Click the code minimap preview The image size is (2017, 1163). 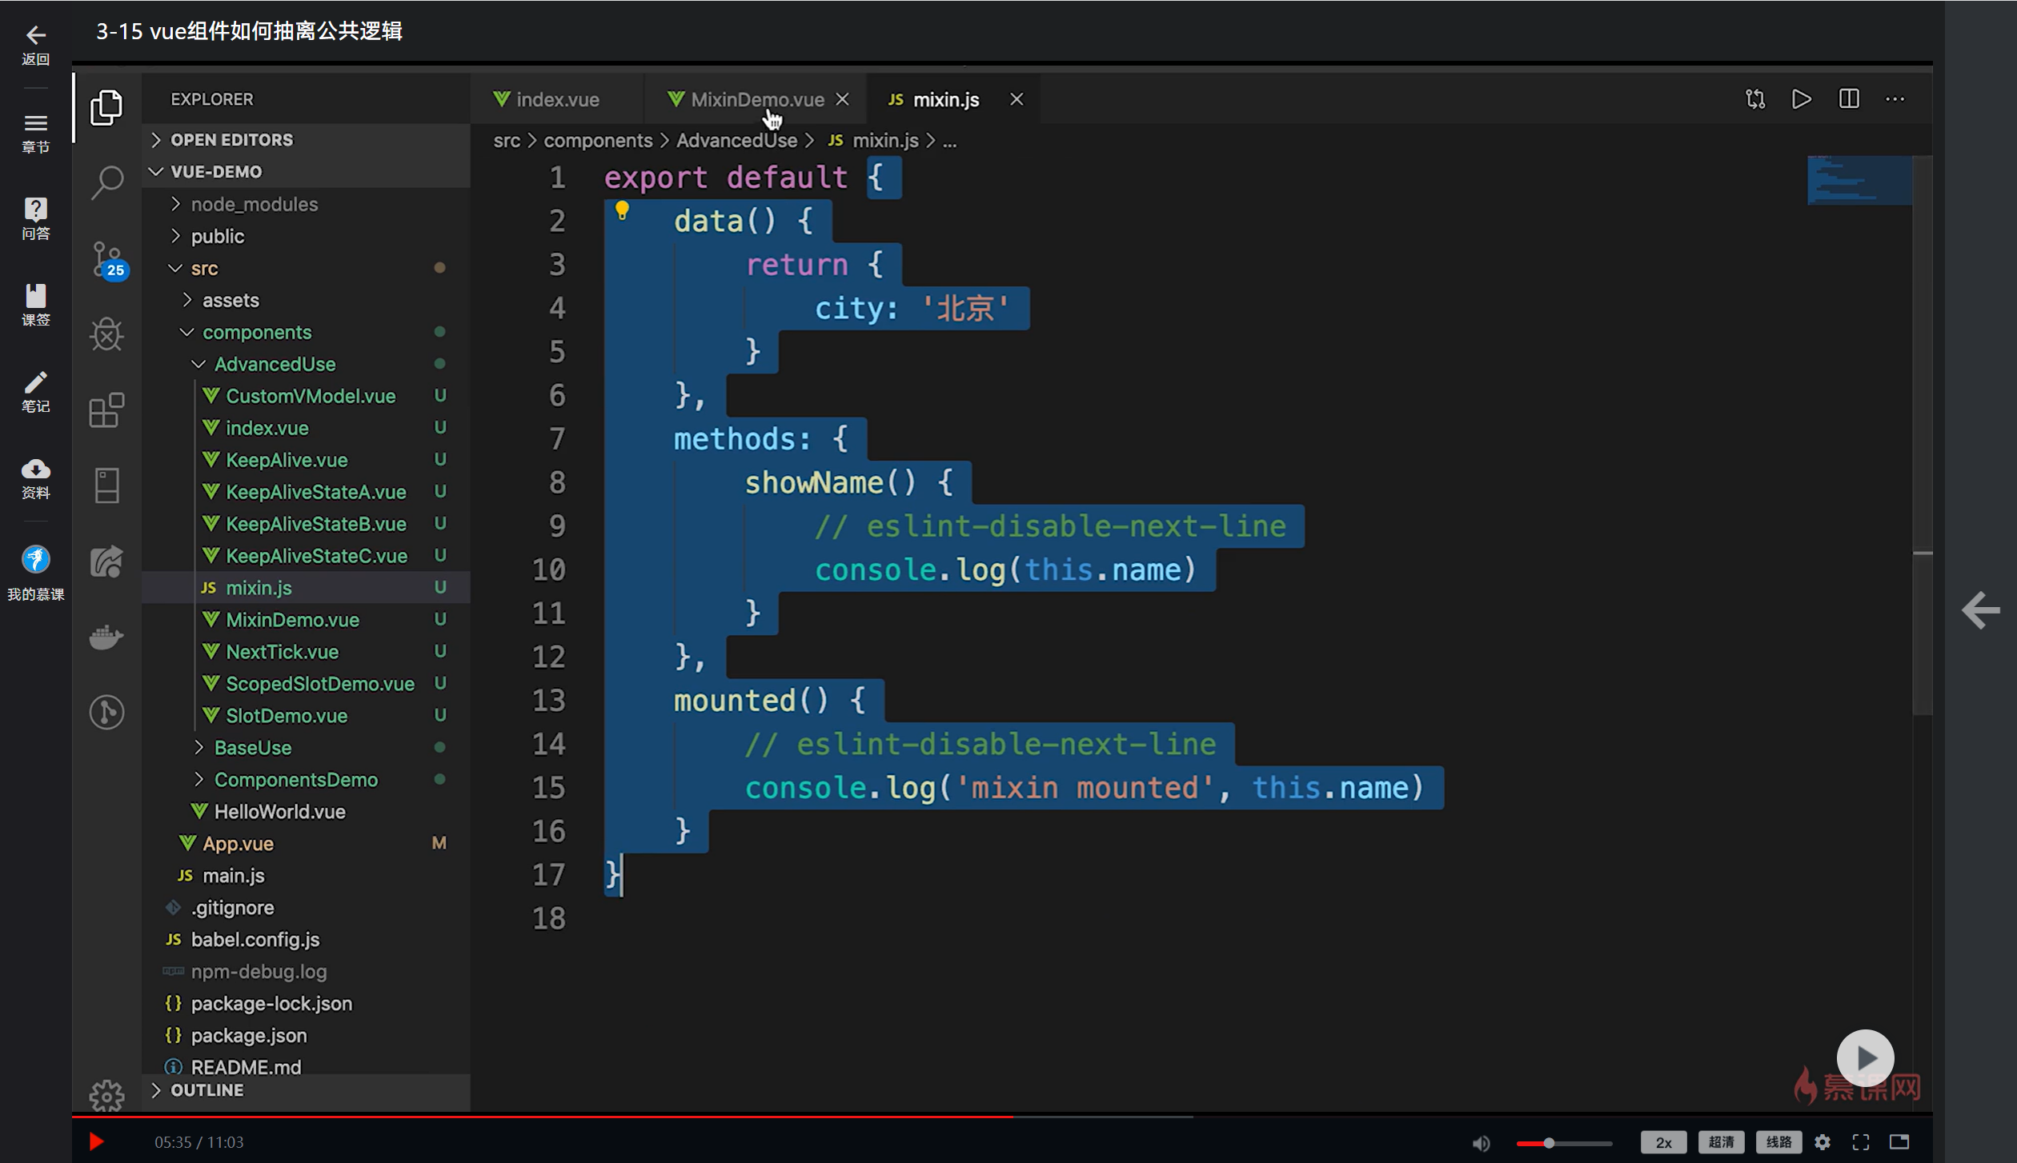tap(1859, 180)
